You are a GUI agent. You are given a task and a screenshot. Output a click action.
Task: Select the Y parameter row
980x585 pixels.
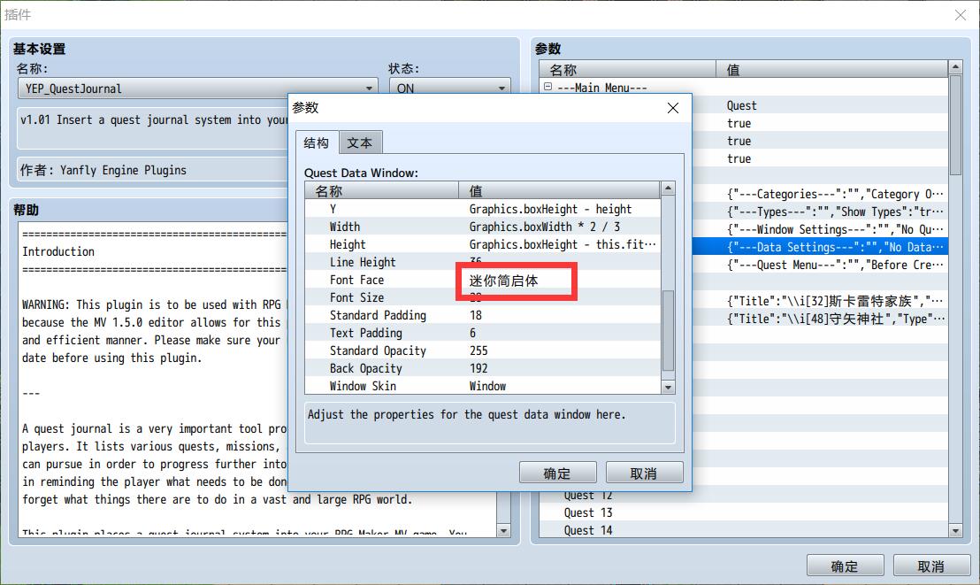[x=483, y=209]
